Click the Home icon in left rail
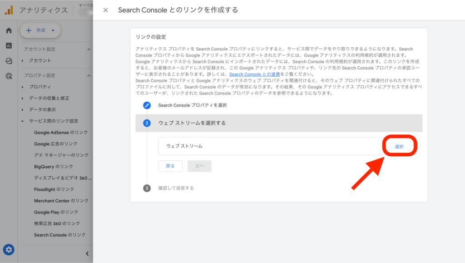Image resolution: width=465 pixels, height=263 pixels. click(9, 30)
